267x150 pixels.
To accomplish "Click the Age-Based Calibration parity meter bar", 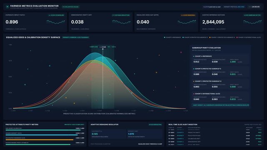I will click(x=45, y=130).
